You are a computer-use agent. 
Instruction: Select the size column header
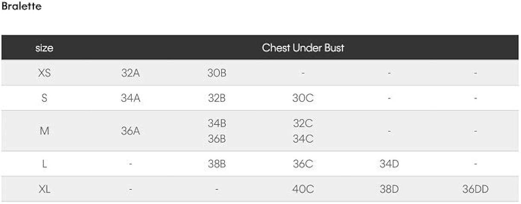[x=44, y=48]
